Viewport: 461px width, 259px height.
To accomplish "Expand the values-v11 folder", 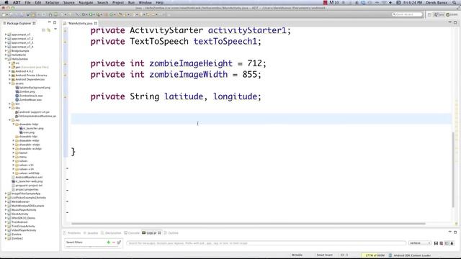I will (14, 165).
